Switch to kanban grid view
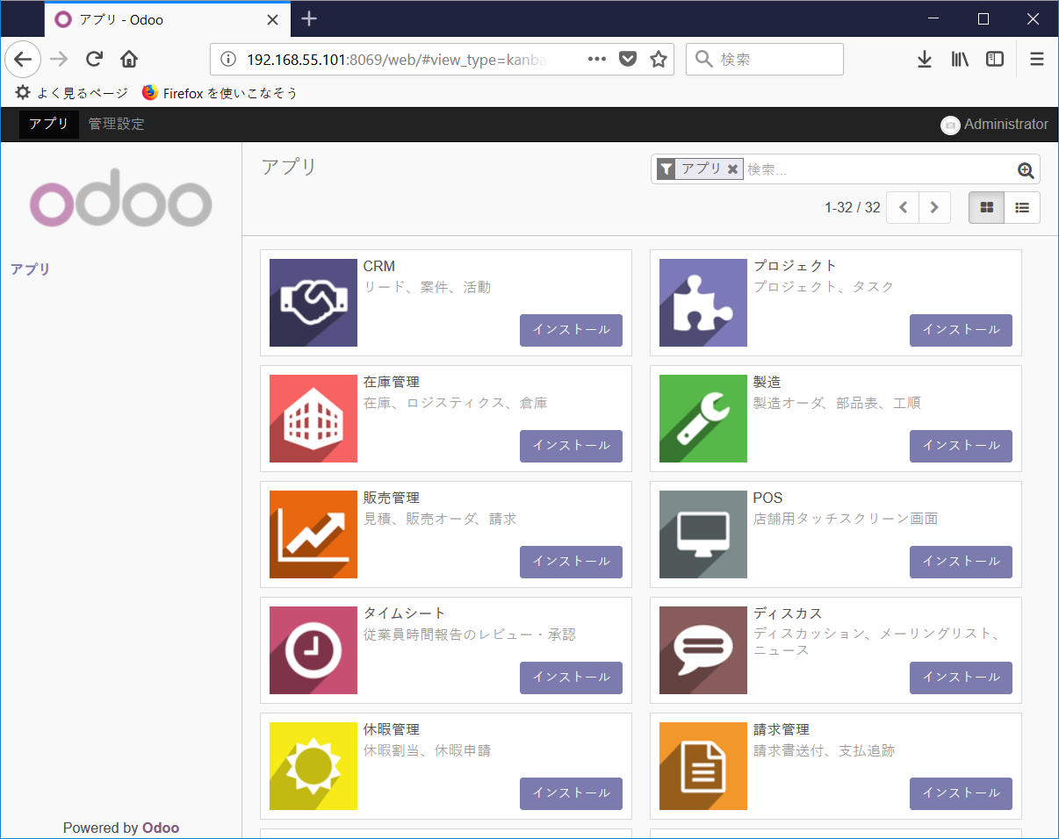This screenshot has width=1059, height=839. click(986, 207)
